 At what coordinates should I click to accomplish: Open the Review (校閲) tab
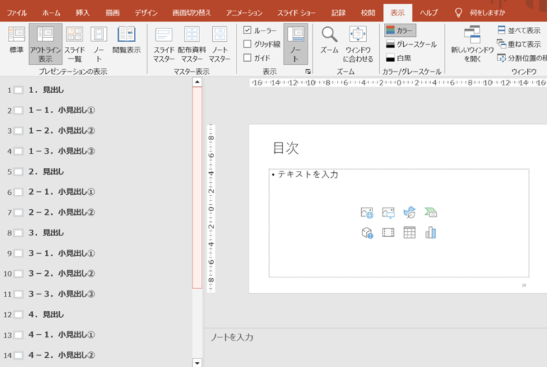pos(368,13)
